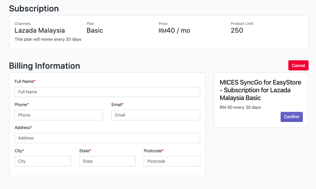316x189 pixels.
Task: Click the MICES SyncGo subscription title
Action: tap(260, 90)
